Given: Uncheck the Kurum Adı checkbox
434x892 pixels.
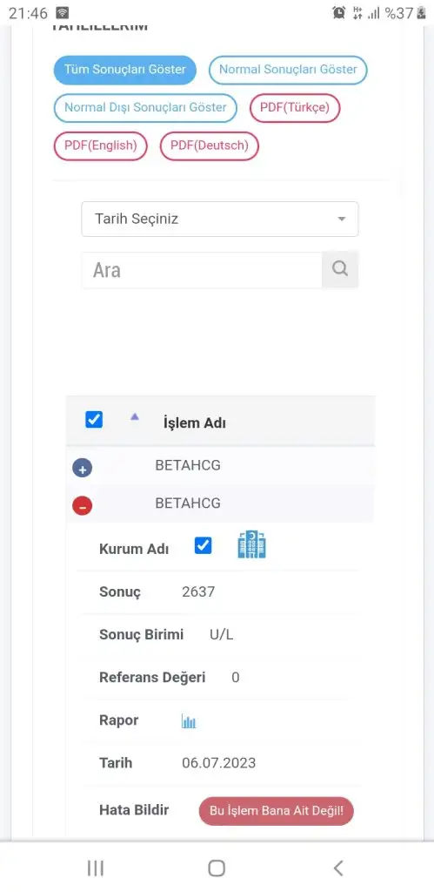Looking at the screenshot, I should [203, 545].
